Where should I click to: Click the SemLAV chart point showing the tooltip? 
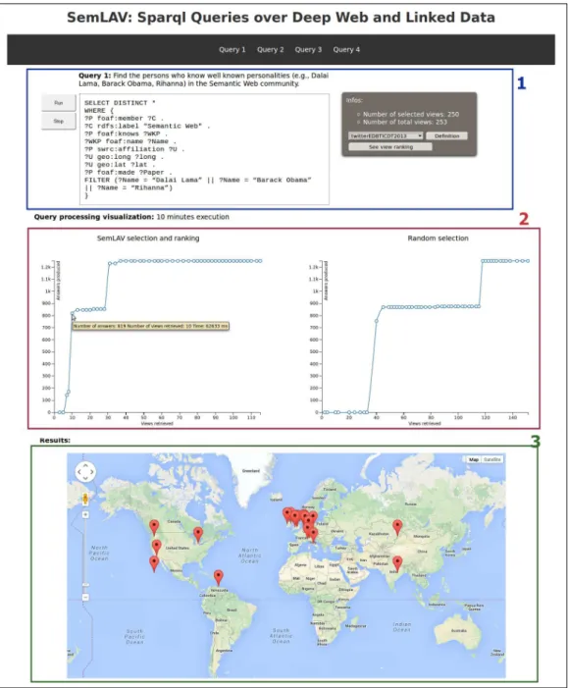pyautogui.click(x=73, y=313)
